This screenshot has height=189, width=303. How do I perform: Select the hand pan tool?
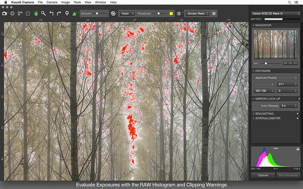(x=36, y=14)
